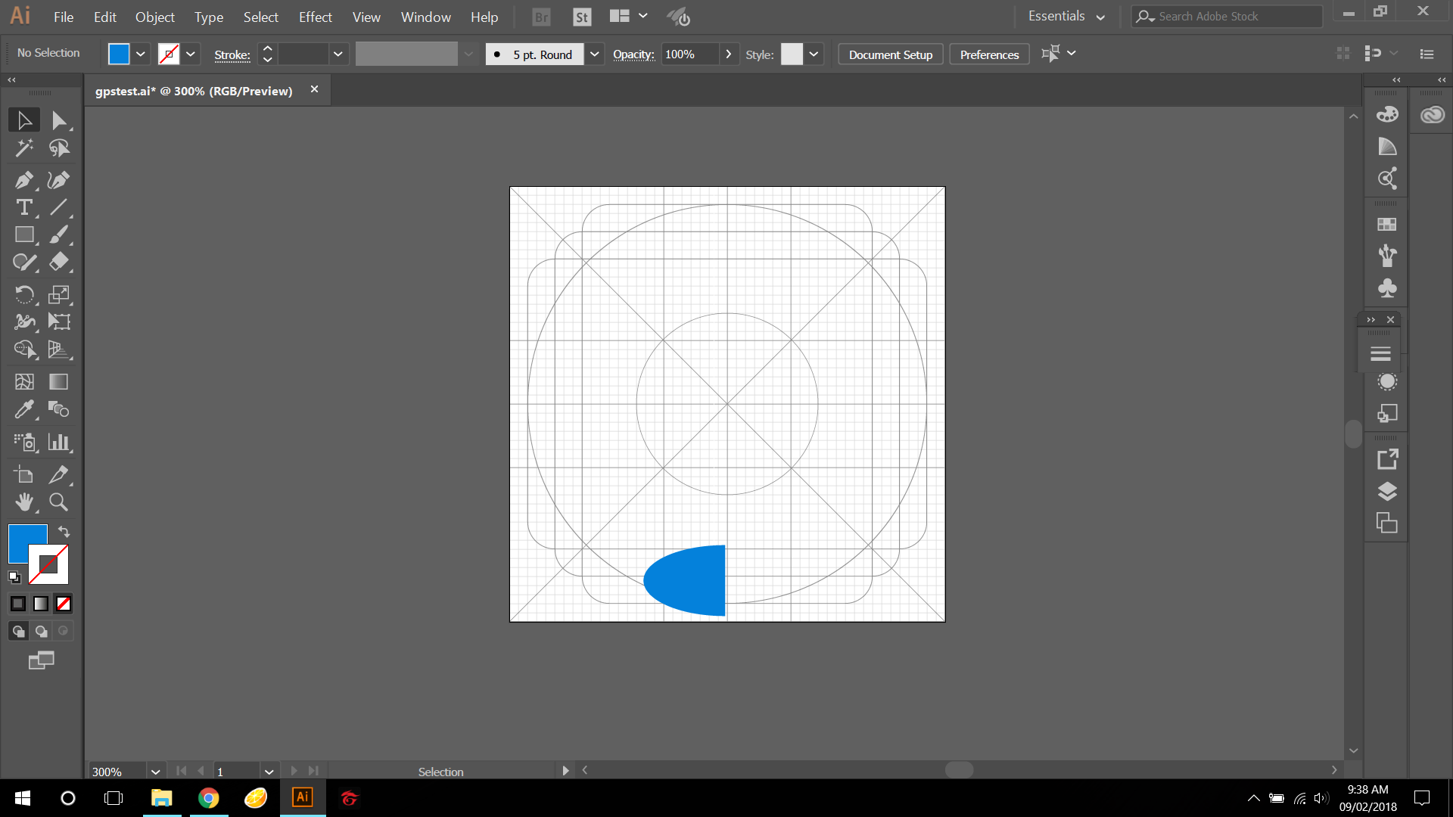Switch to Draw Behind mode
Screen dimensions: 1453x817
click(x=41, y=631)
